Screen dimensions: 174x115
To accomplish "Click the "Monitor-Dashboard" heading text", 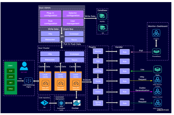I will click(x=158, y=26).
